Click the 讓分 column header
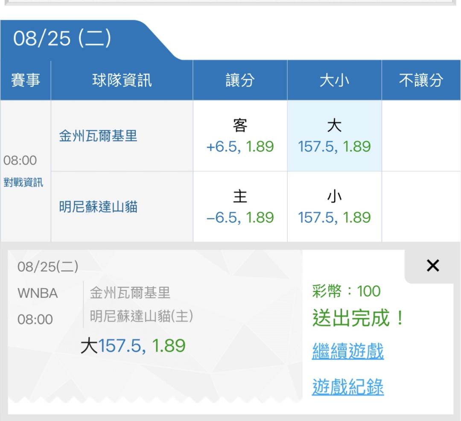The image size is (461, 421). coord(240,80)
